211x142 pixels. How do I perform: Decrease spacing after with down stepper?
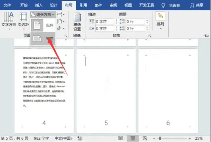(147, 30)
